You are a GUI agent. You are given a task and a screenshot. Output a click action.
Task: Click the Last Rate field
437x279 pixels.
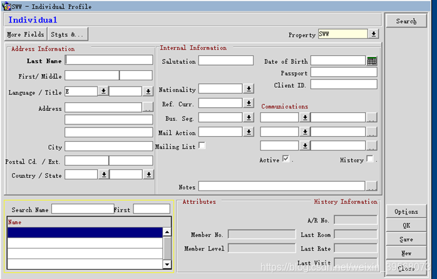356,248
